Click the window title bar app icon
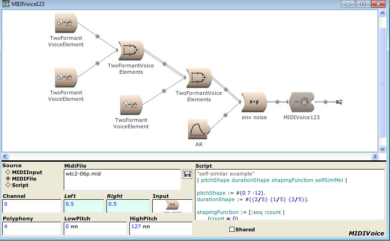This screenshot has width=390, height=241. 6,4
